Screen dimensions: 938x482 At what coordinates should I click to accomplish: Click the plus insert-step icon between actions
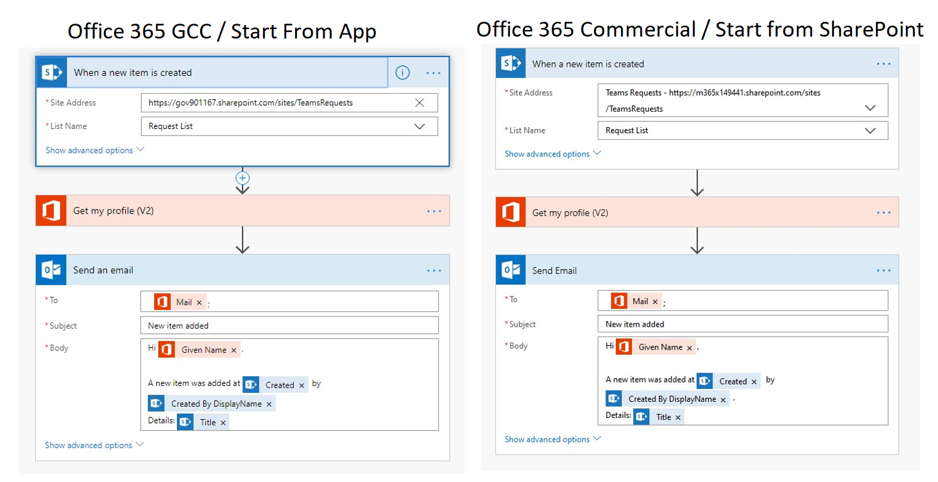243,178
